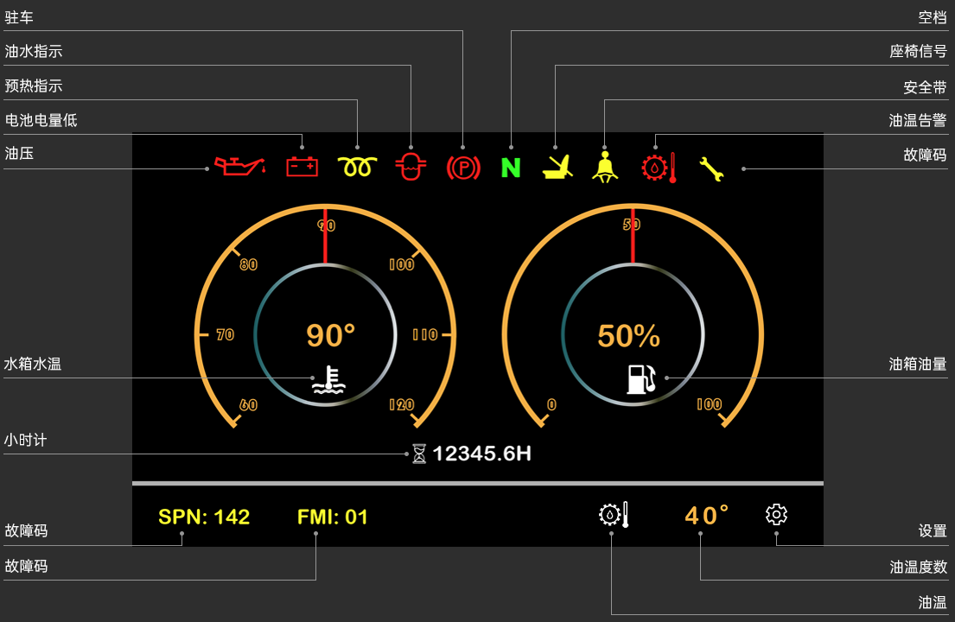This screenshot has height=622, width=955.
Task: Click the SPN: 142 fault code text
Action: click(204, 517)
